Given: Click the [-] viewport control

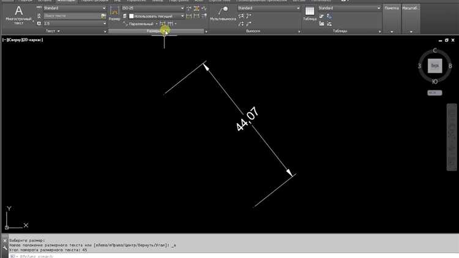Looking at the screenshot, I should pyautogui.click(x=5, y=40).
